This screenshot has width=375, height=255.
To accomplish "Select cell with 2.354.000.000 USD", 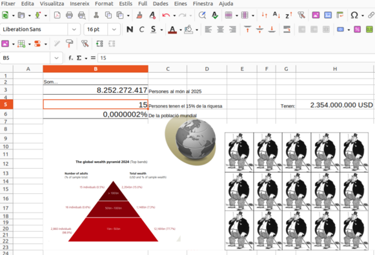I will click(x=335, y=105).
